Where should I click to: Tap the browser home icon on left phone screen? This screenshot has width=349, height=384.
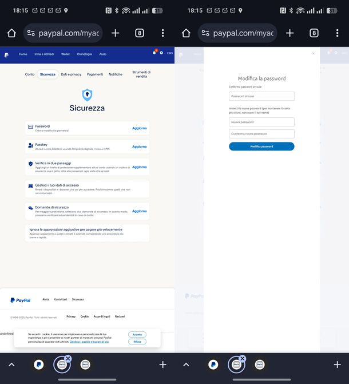coord(11,33)
